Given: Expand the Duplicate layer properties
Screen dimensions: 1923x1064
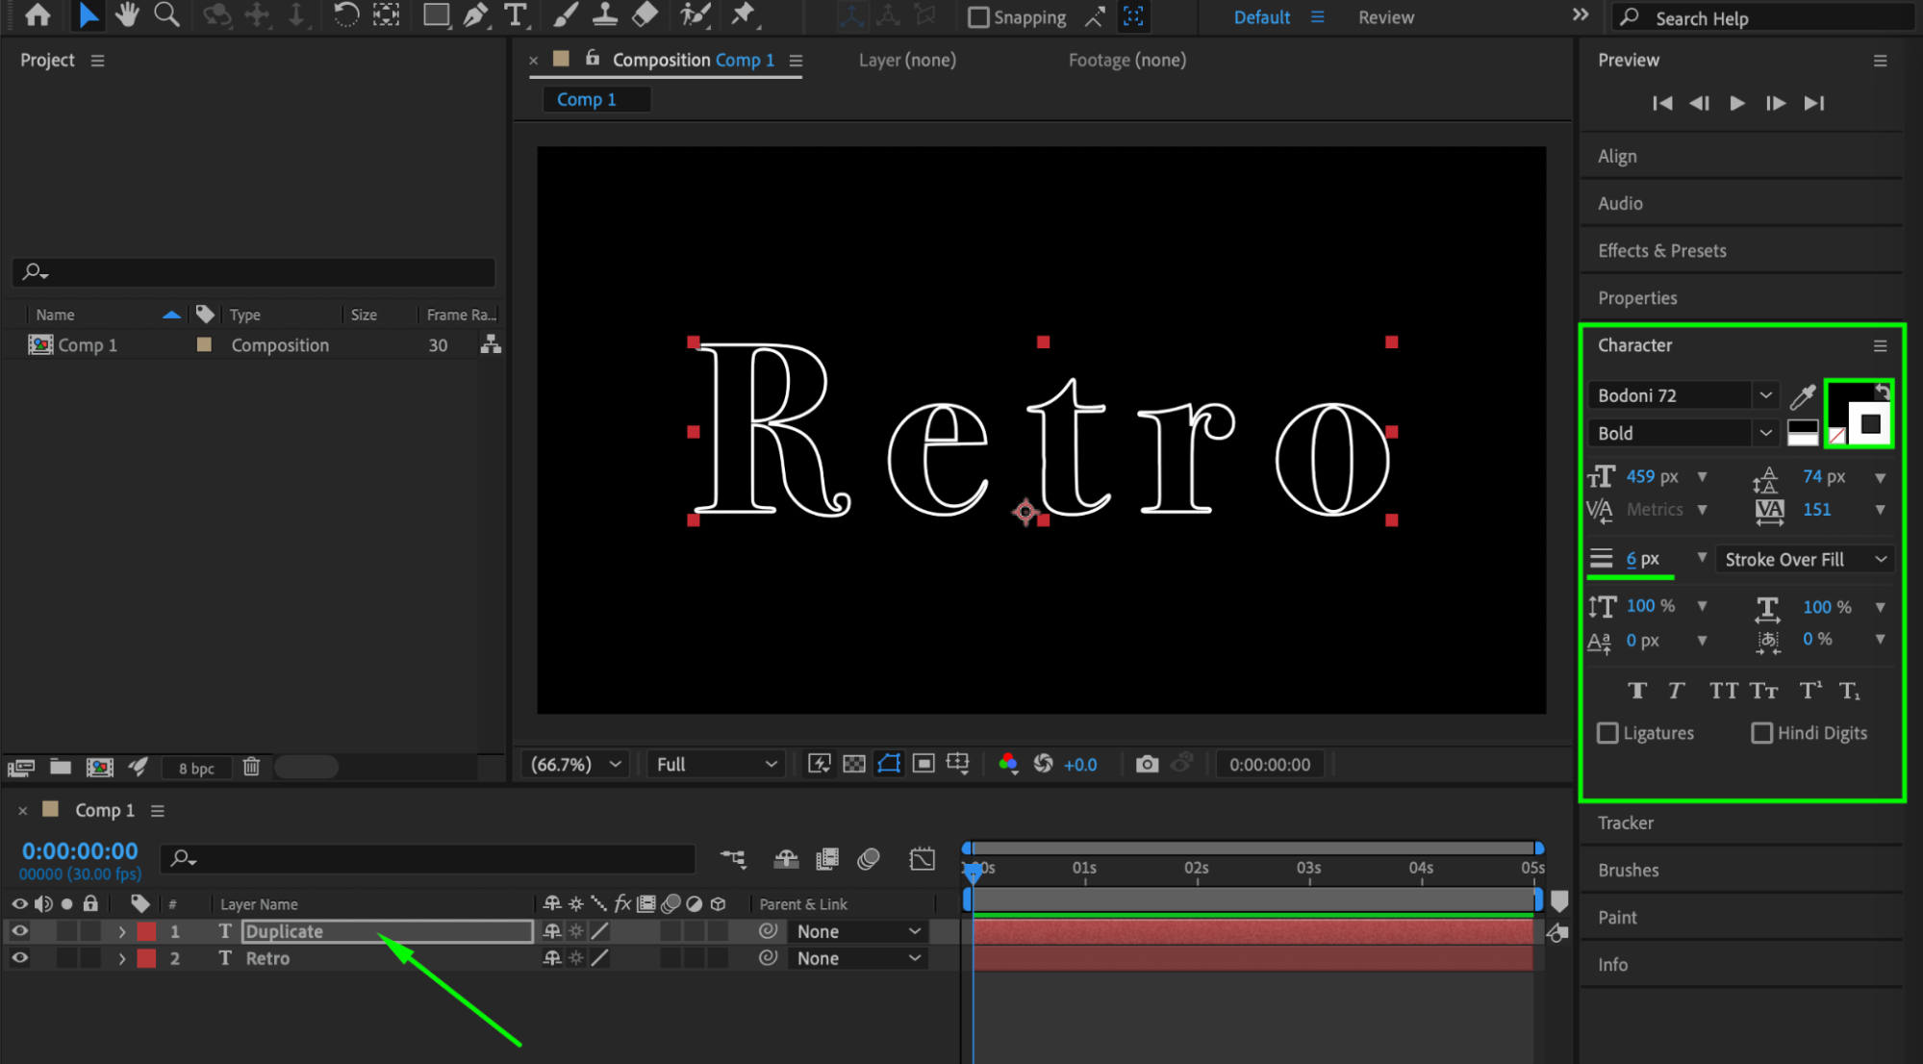Looking at the screenshot, I should (121, 931).
